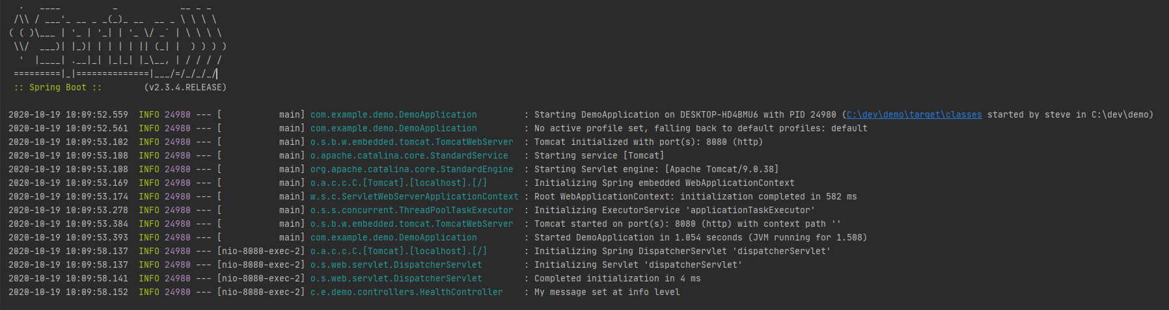Viewport: 1169px width, 310px height.
Task: Click the timestamp 2020-10-19 10:09:53.393
Action: click(x=68, y=238)
